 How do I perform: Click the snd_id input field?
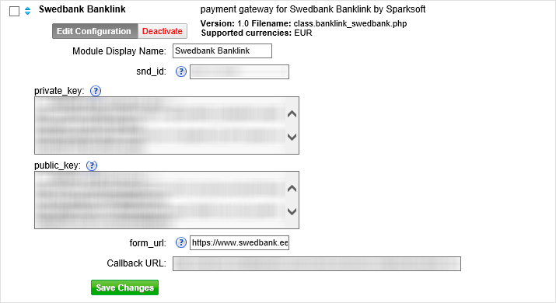(x=240, y=72)
